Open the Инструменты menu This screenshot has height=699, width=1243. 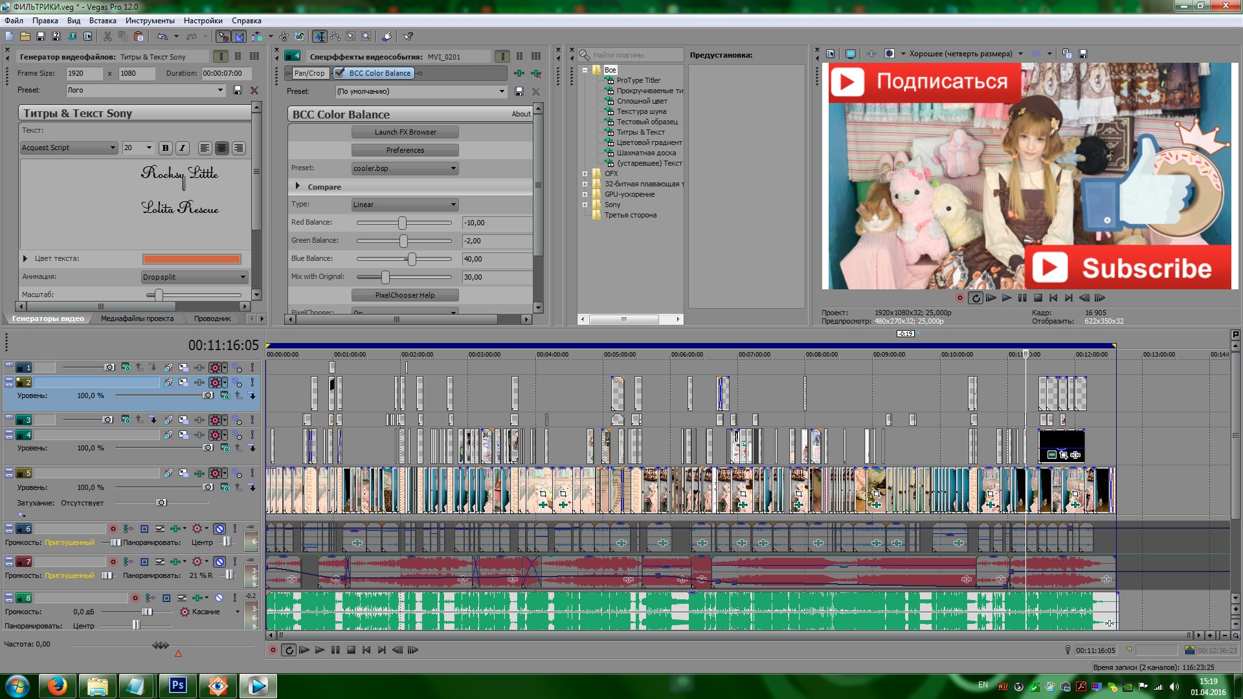(x=150, y=21)
